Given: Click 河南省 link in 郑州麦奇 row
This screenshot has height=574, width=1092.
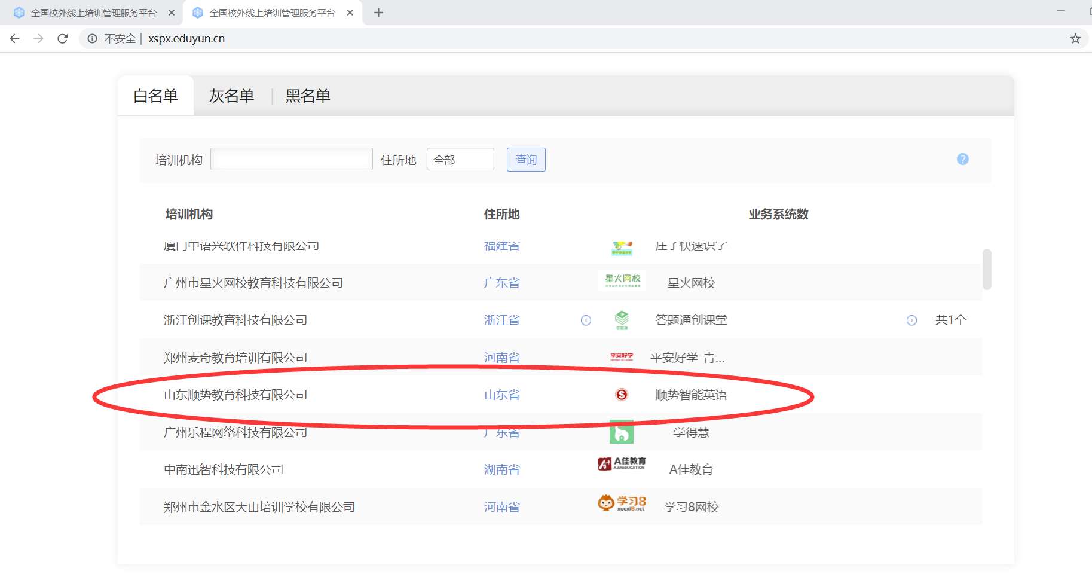Looking at the screenshot, I should click(502, 358).
